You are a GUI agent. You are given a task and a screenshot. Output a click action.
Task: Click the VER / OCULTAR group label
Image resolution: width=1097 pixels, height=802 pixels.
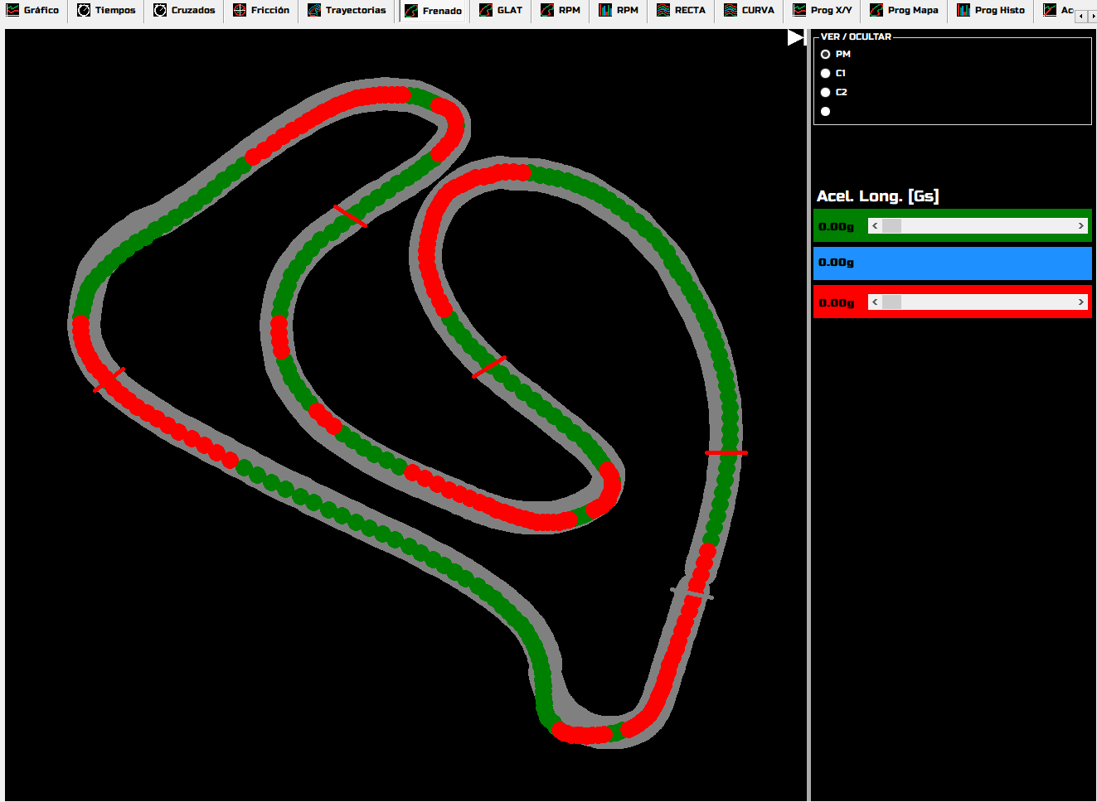(x=856, y=36)
